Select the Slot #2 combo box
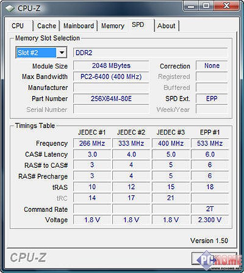The image size is (244, 273). 41,52
